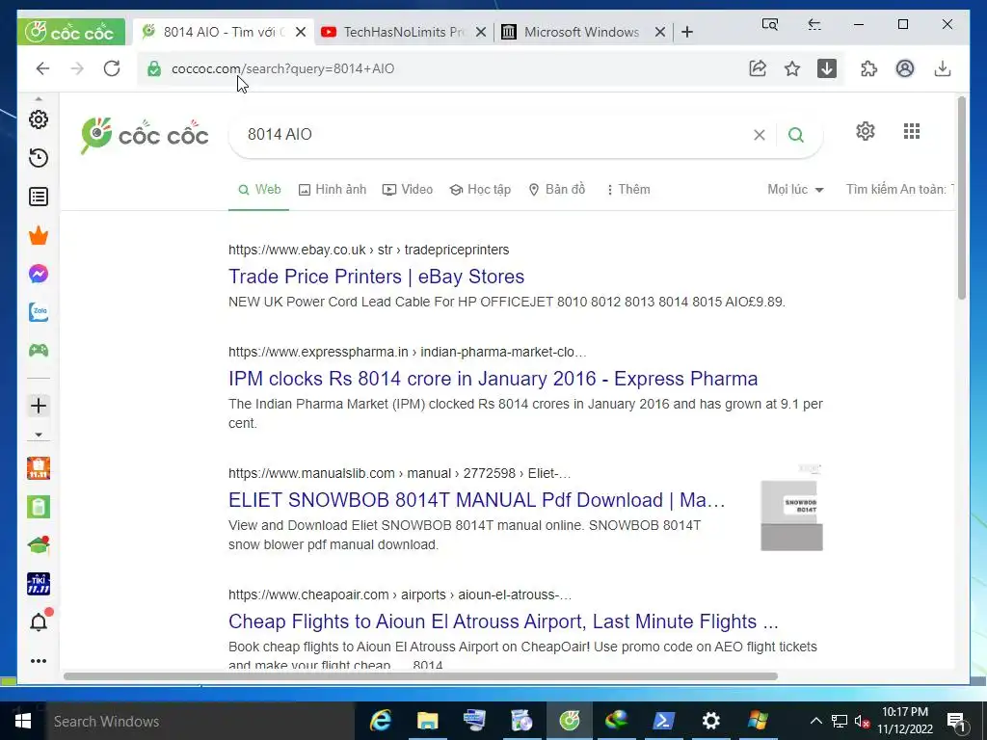Open search settings gear
The height and width of the screenshot is (740, 987).
866,131
